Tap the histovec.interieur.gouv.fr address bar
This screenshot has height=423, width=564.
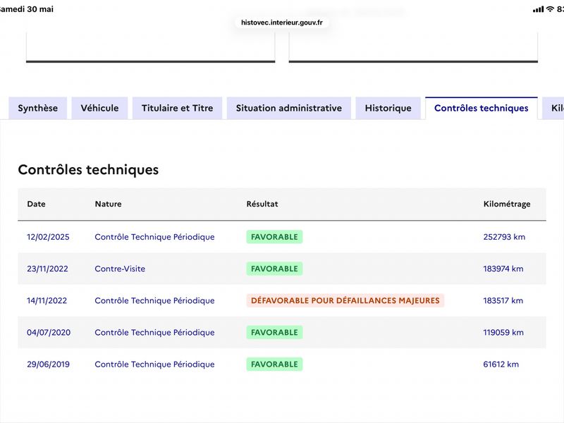coord(281,23)
